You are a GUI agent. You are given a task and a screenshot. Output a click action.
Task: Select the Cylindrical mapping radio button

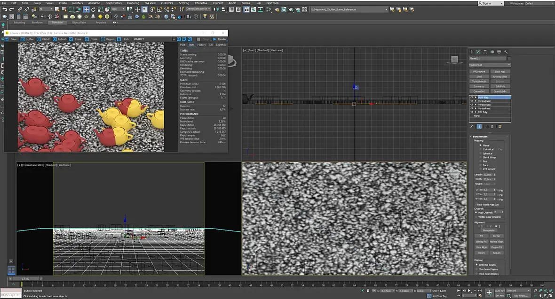coord(480,149)
